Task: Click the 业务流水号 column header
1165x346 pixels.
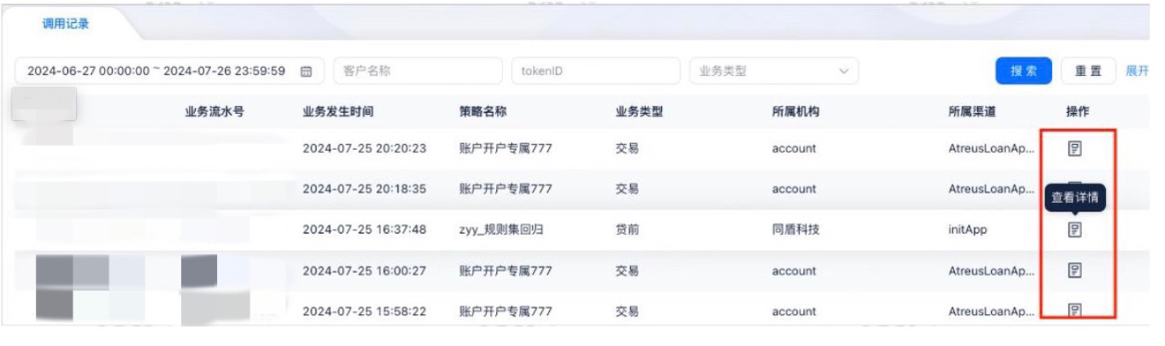Action: [x=214, y=112]
